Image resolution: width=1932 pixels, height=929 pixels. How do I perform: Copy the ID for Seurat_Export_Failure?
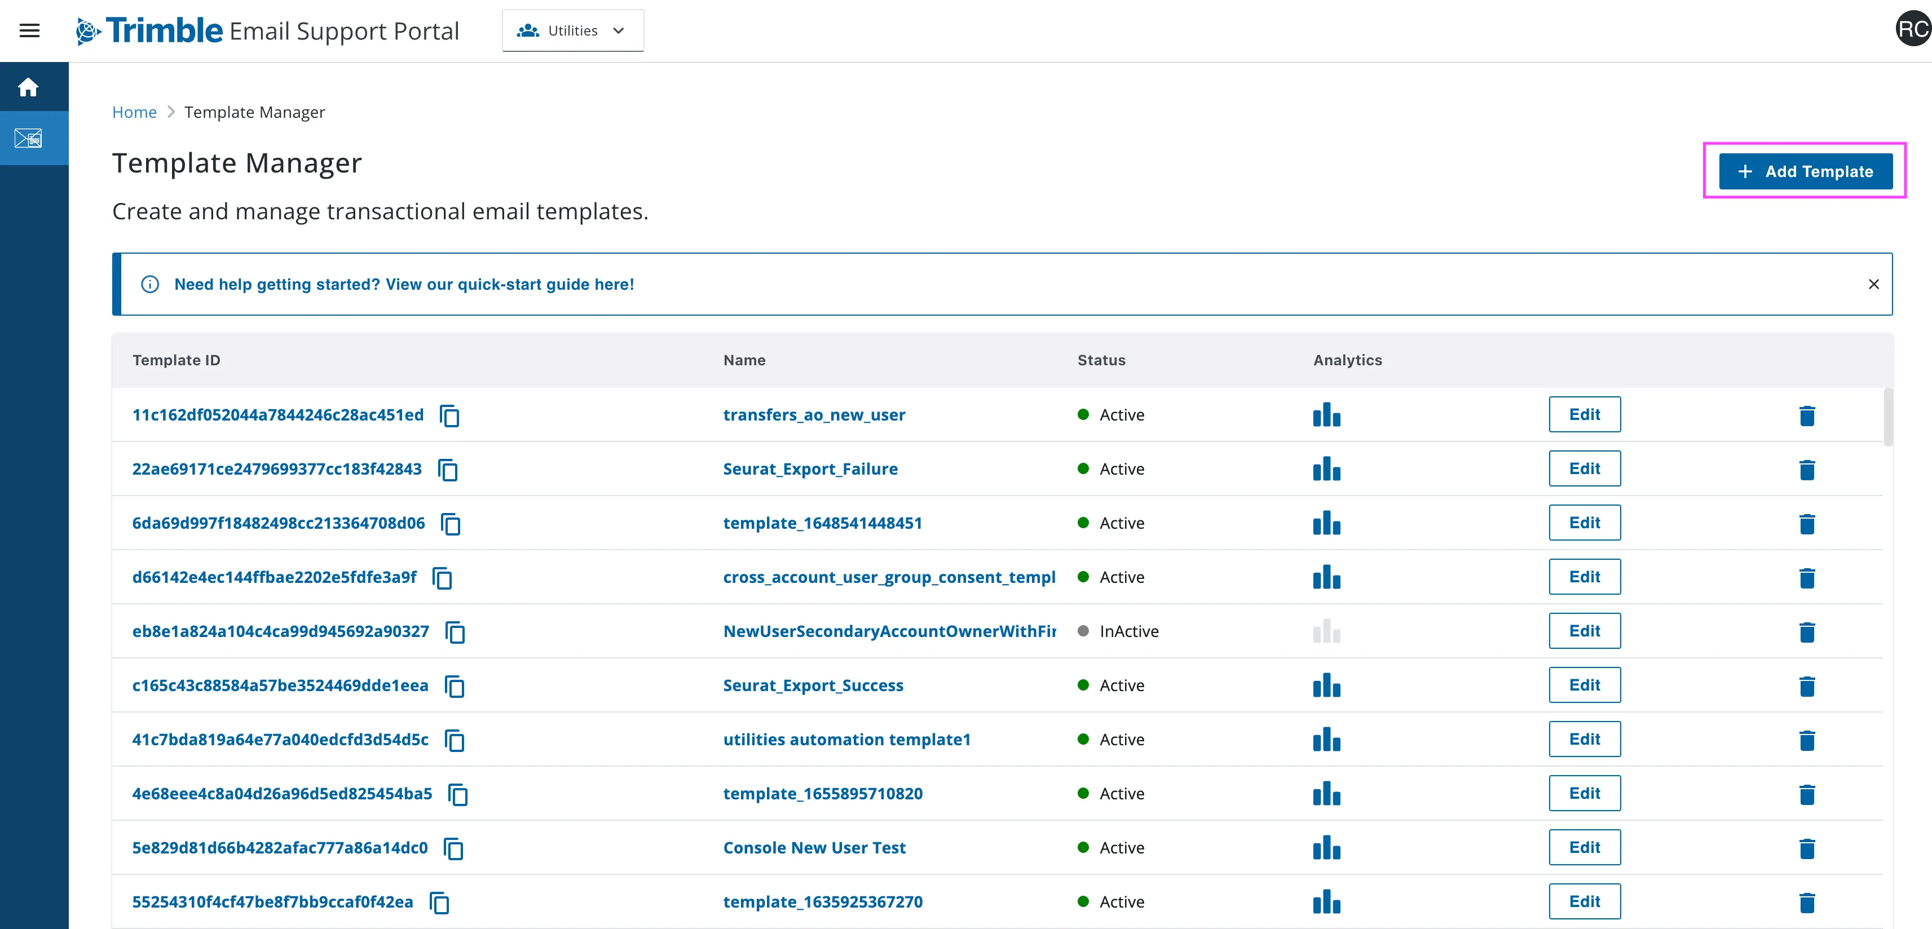pos(448,470)
